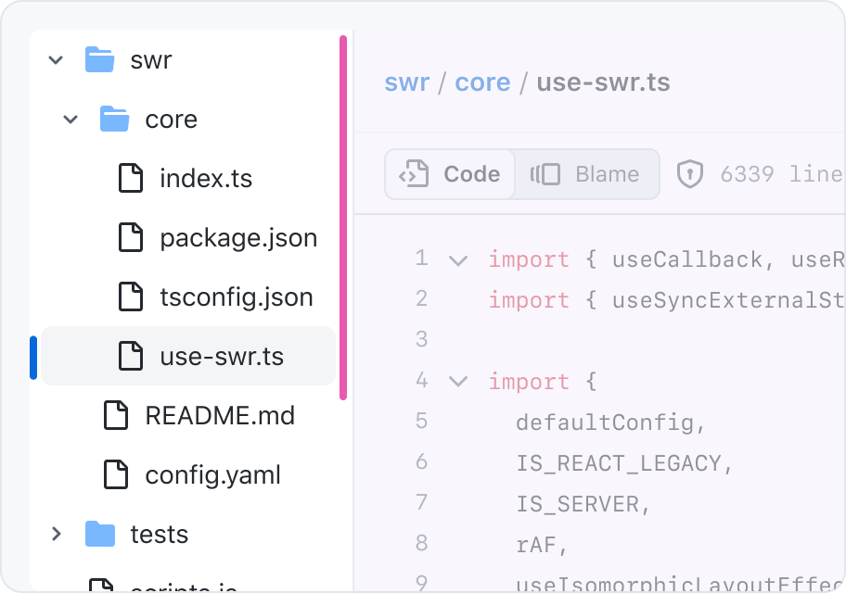Click the use-swr.ts file icon in tree
Viewport: 846px width, 593px height.
[x=131, y=356]
